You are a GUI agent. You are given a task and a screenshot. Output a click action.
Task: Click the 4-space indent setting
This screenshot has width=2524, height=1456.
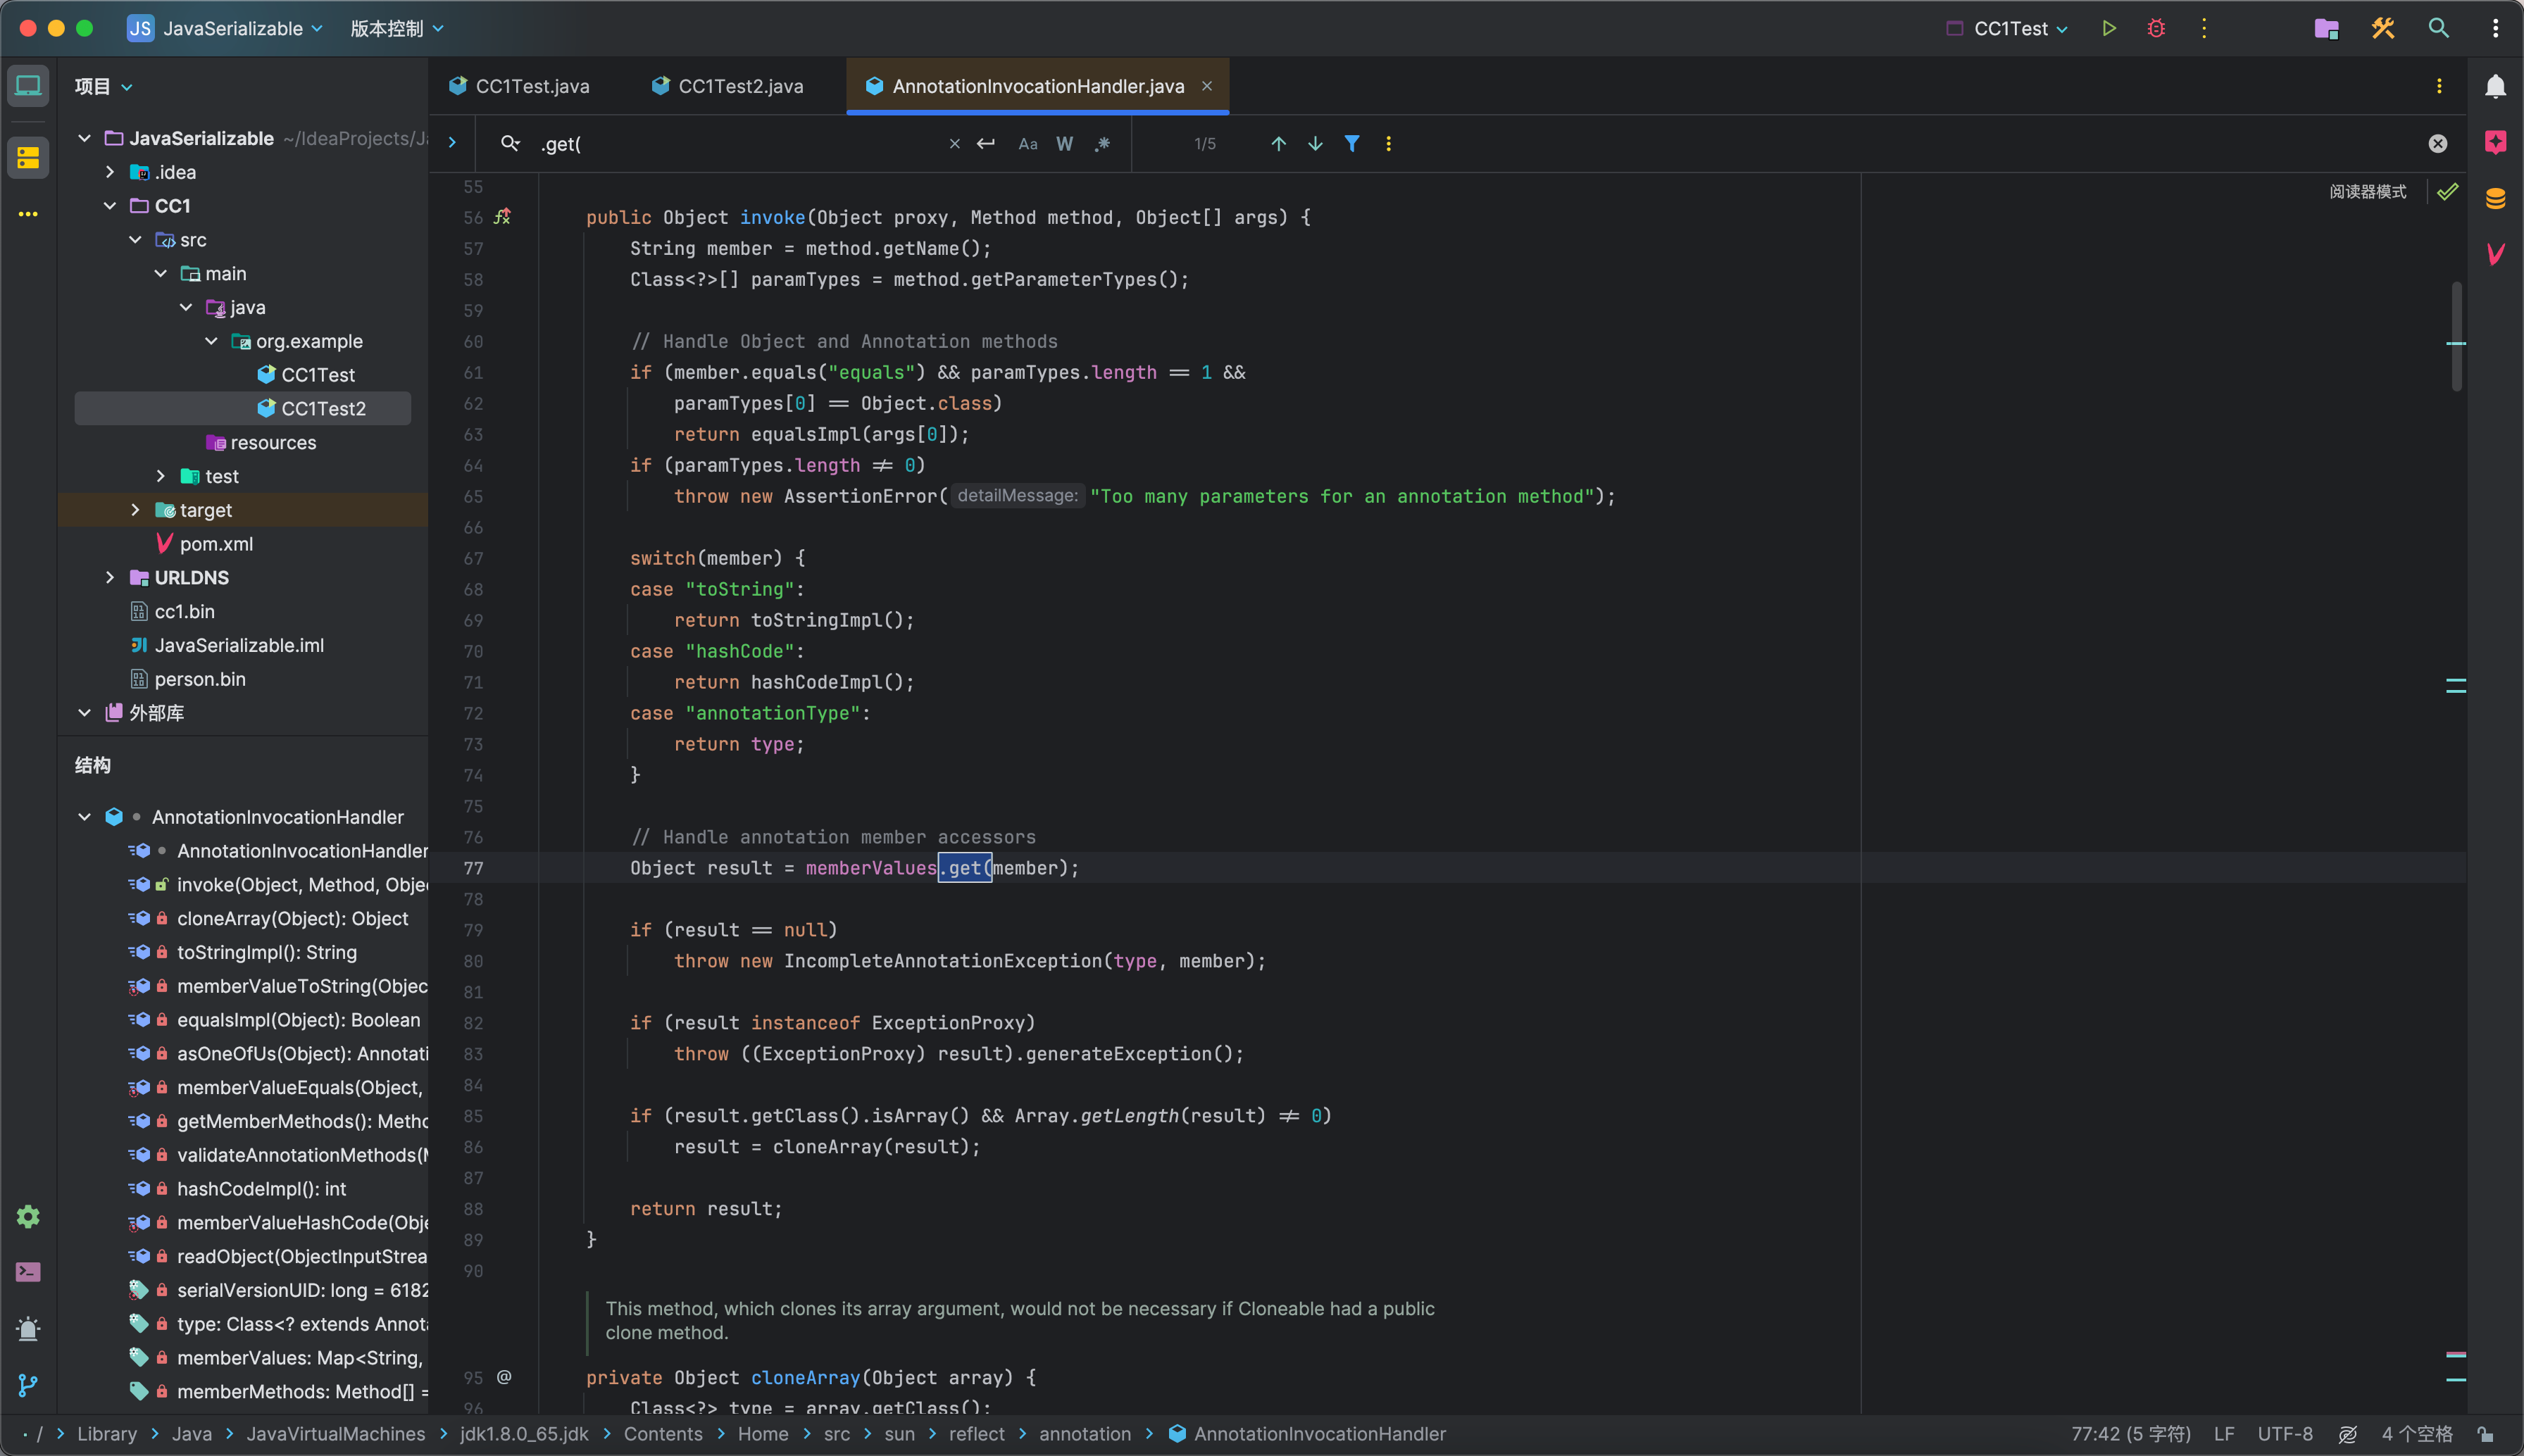tap(2416, 1434)
